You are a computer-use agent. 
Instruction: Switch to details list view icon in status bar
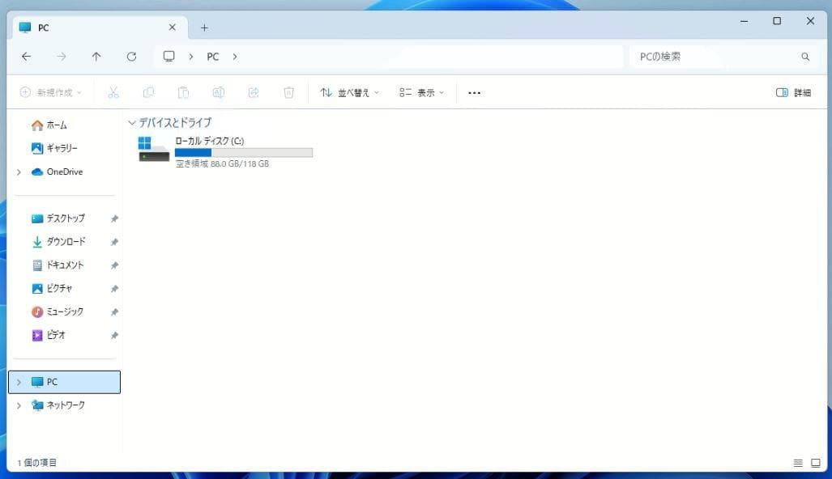(798, 463)
